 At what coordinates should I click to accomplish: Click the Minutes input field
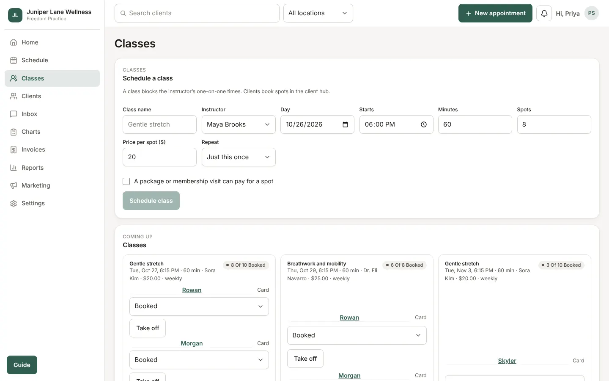click(475, 124)
